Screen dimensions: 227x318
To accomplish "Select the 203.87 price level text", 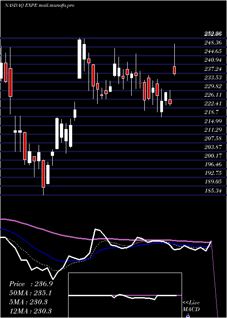I will coord(213,148).
